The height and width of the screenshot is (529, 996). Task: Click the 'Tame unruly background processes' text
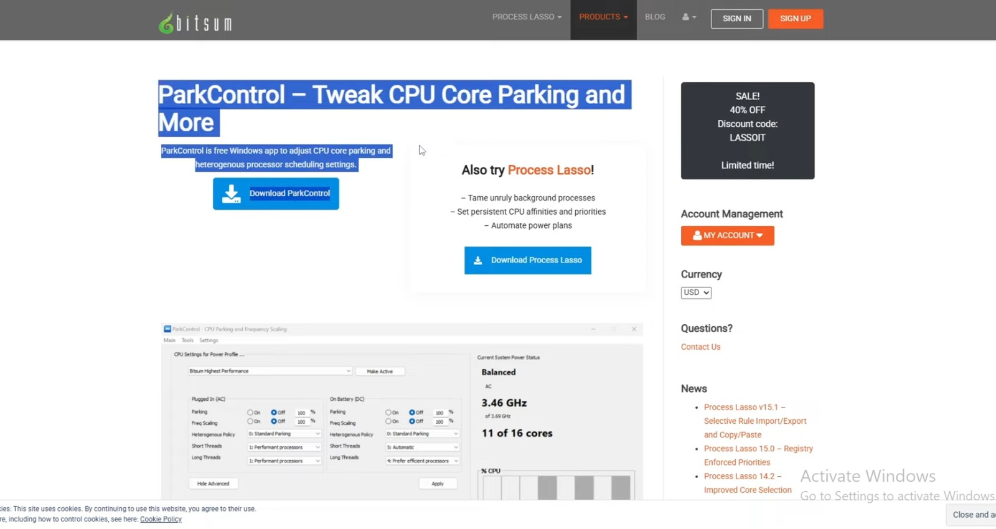point(528,198)
